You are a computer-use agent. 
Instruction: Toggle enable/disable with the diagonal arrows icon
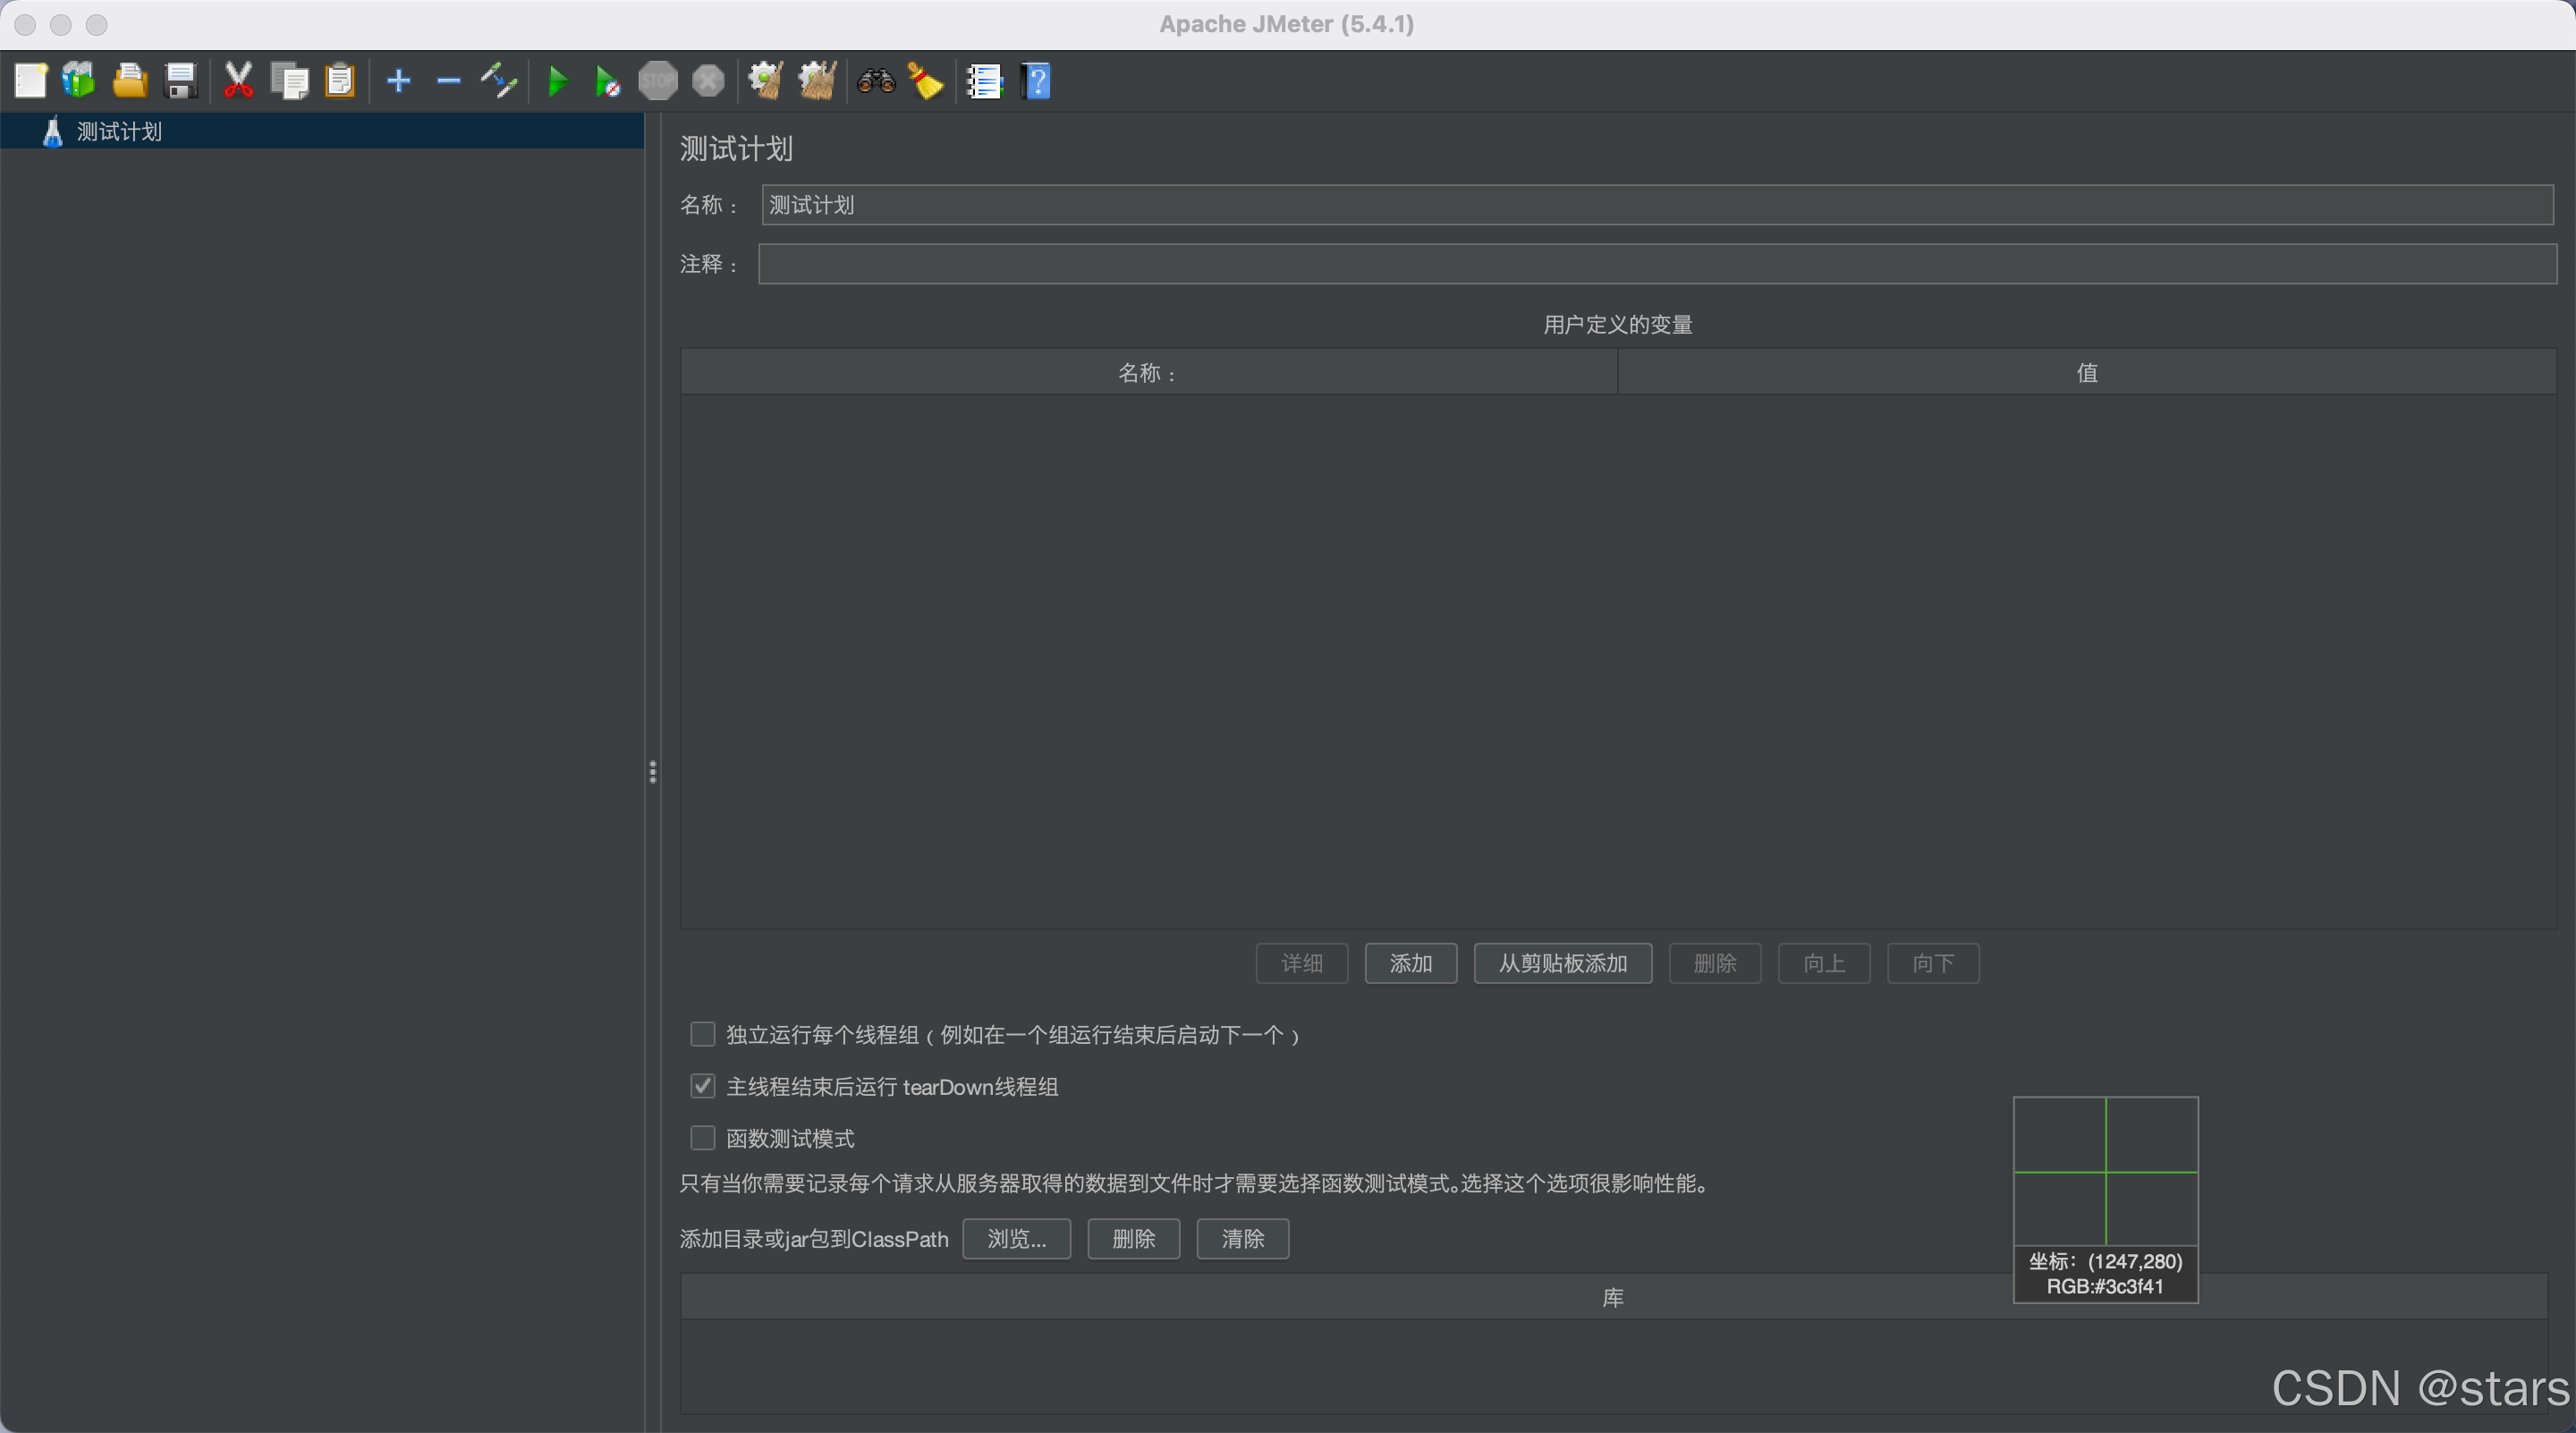tap(498, 81)
